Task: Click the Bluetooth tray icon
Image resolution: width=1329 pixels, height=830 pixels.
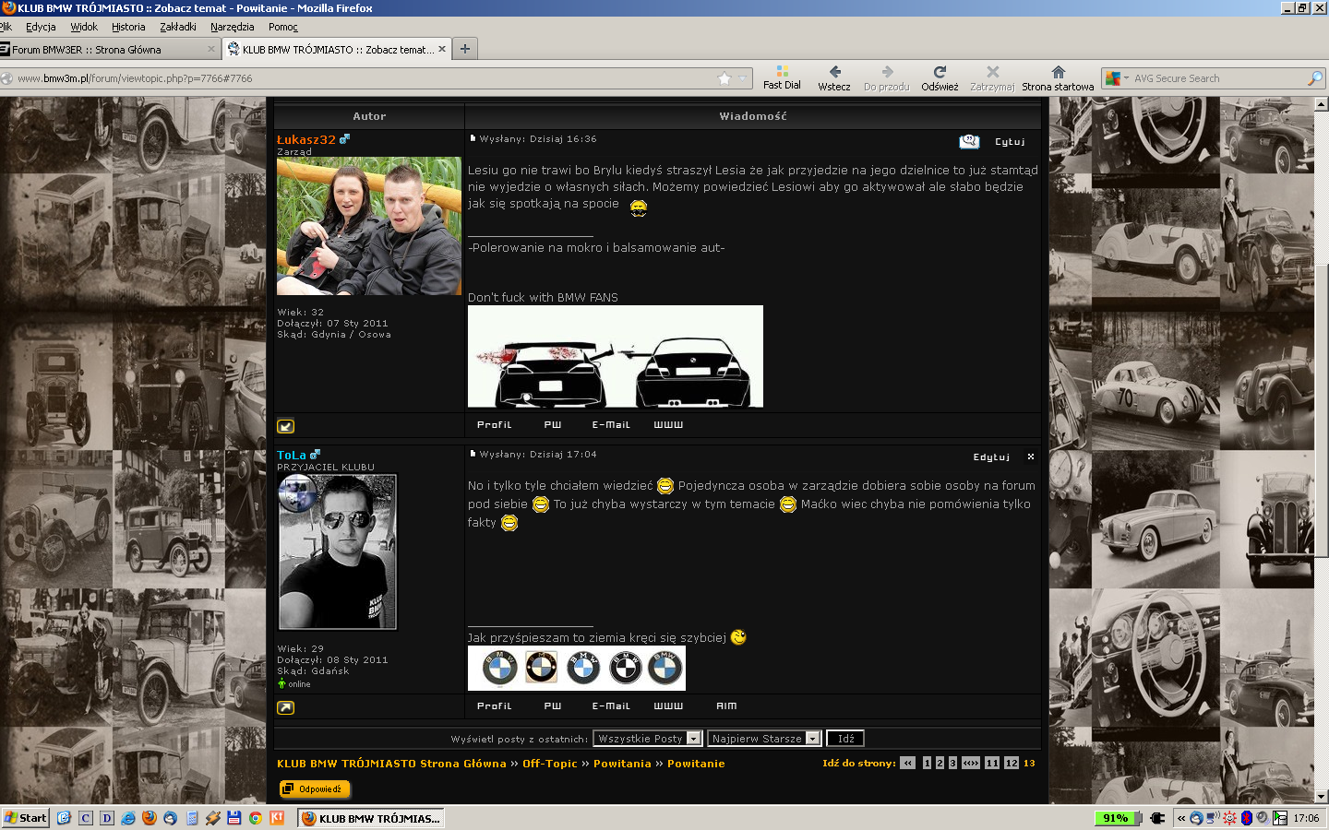Action: click(1246, 818)
